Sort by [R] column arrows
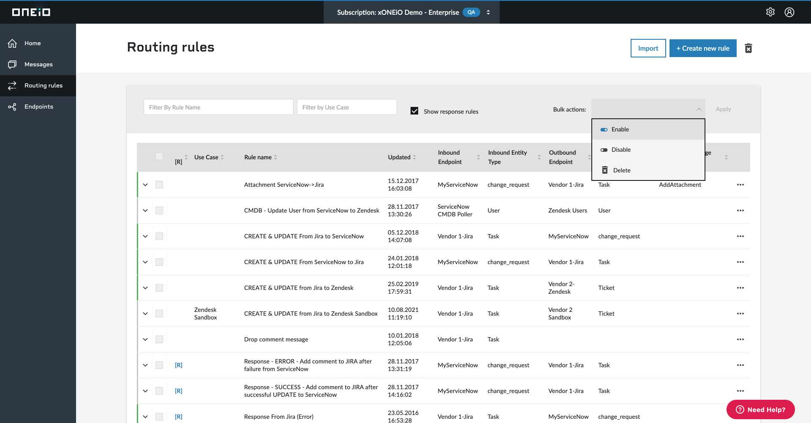The image size is (811, 423). click(186, 157)
